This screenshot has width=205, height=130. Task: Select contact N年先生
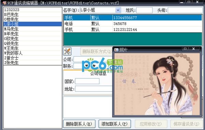coord(33,34)
